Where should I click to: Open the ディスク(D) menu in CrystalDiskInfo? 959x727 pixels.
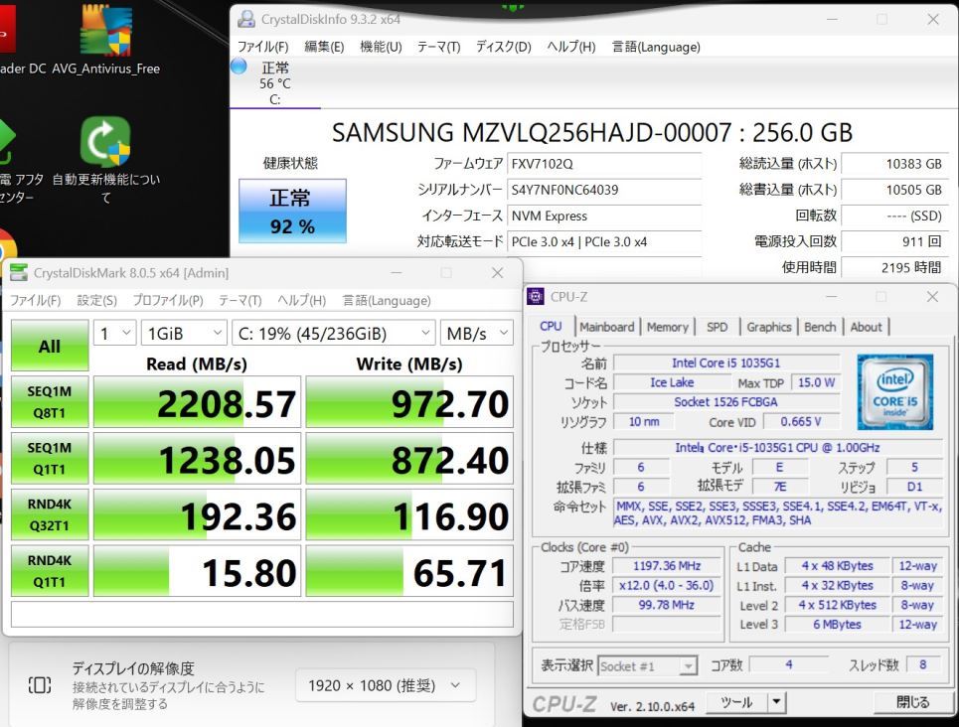click(504, 47)
